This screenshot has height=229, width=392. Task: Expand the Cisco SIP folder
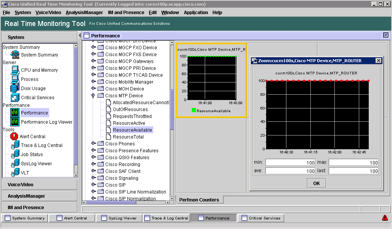93,185
